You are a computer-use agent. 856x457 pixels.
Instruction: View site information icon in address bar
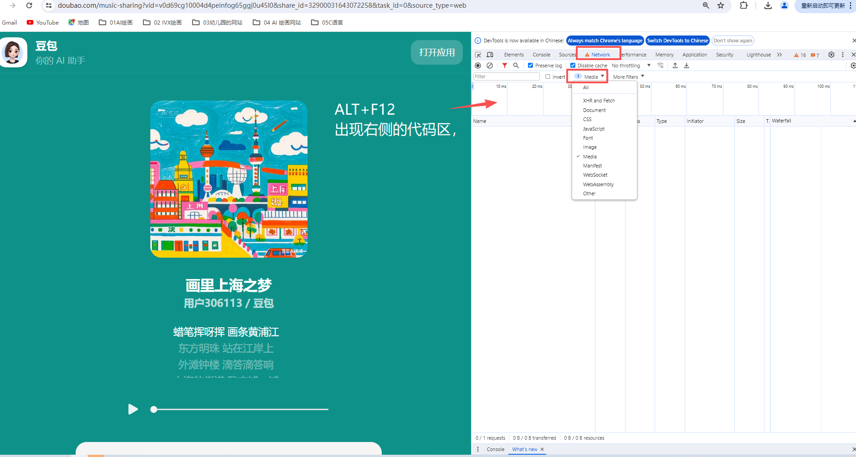pos(49,5)
